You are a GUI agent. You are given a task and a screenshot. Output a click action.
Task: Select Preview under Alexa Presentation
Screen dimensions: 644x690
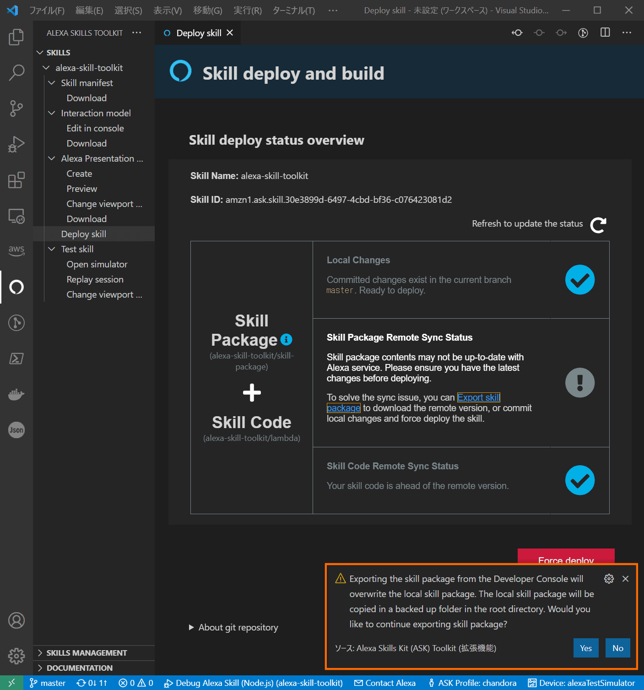coord(81,189)
